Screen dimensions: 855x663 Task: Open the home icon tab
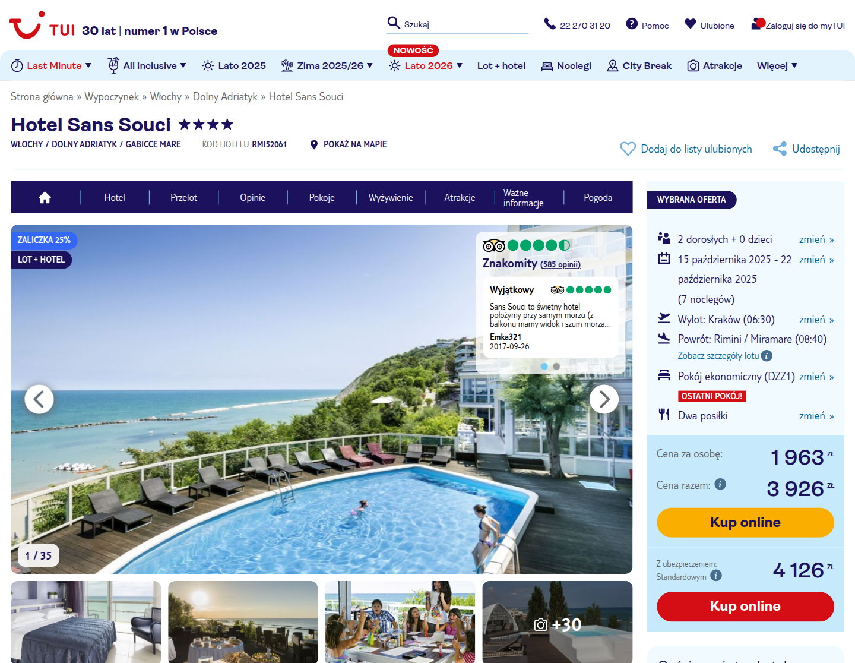(45, 198)
